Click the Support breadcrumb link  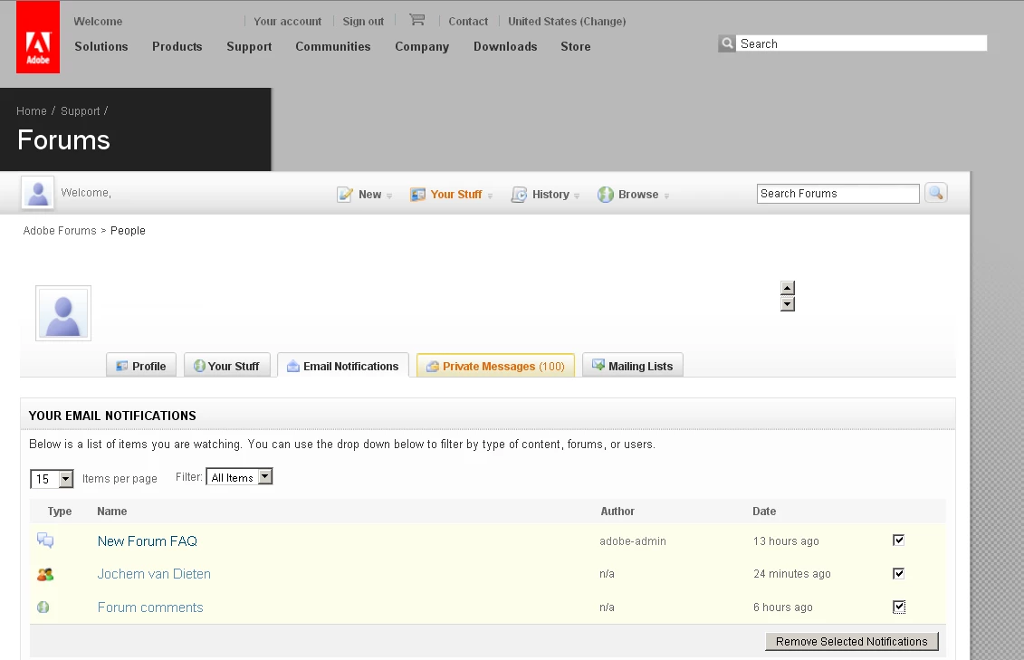click(x=81, y=111)
